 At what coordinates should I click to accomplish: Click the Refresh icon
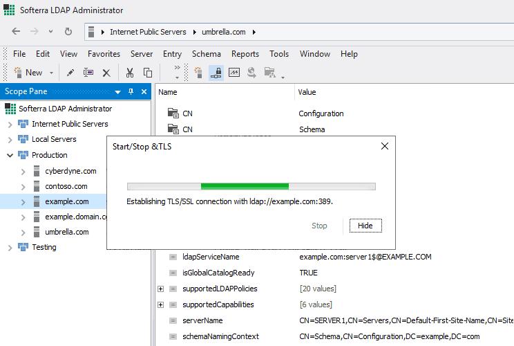[x=68, y=32]
